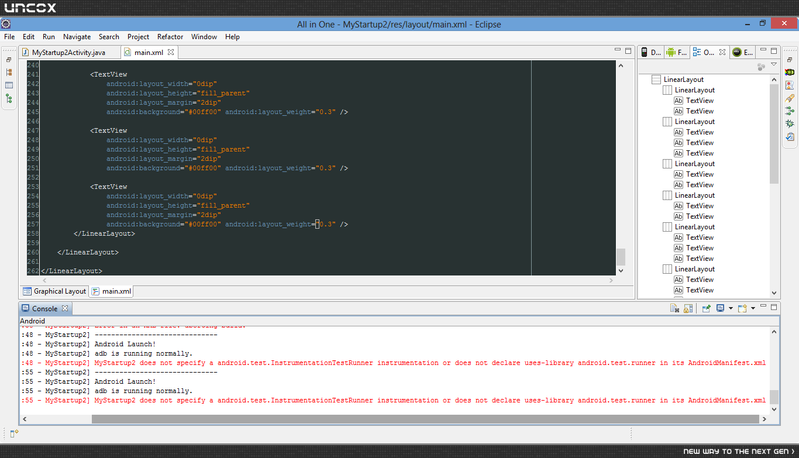This screenshot has height=458, width=799.
Task: Maximize the Console panel
Action: (x=774, y=307)
